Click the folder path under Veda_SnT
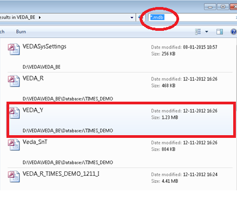This screenshot has width=237, height=206. (68, 163)
